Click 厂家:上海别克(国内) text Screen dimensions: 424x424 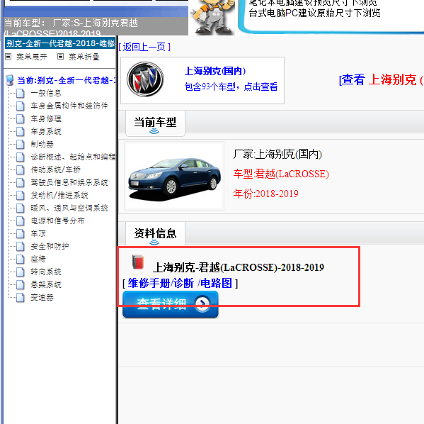(277, 155)
